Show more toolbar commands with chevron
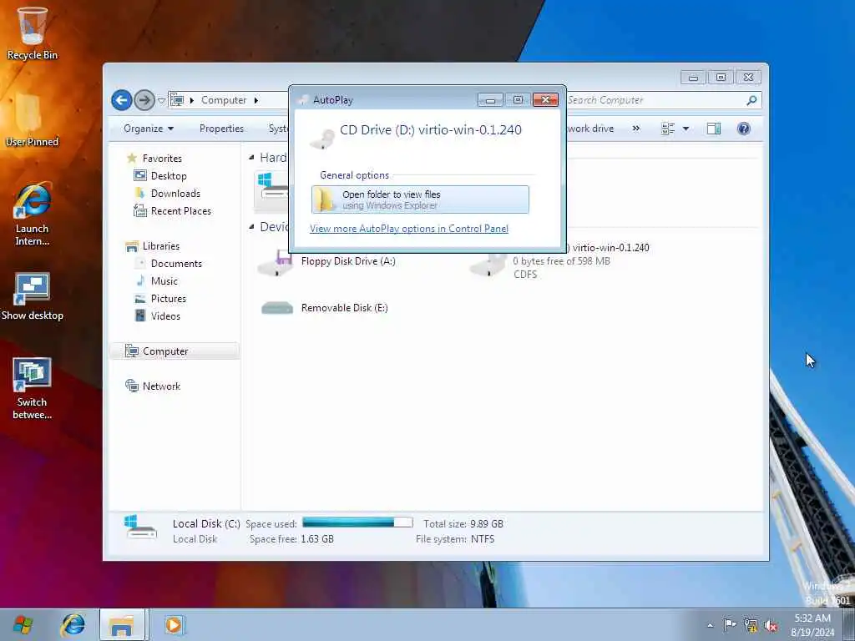The image size is (855, 641). (635, 129)
